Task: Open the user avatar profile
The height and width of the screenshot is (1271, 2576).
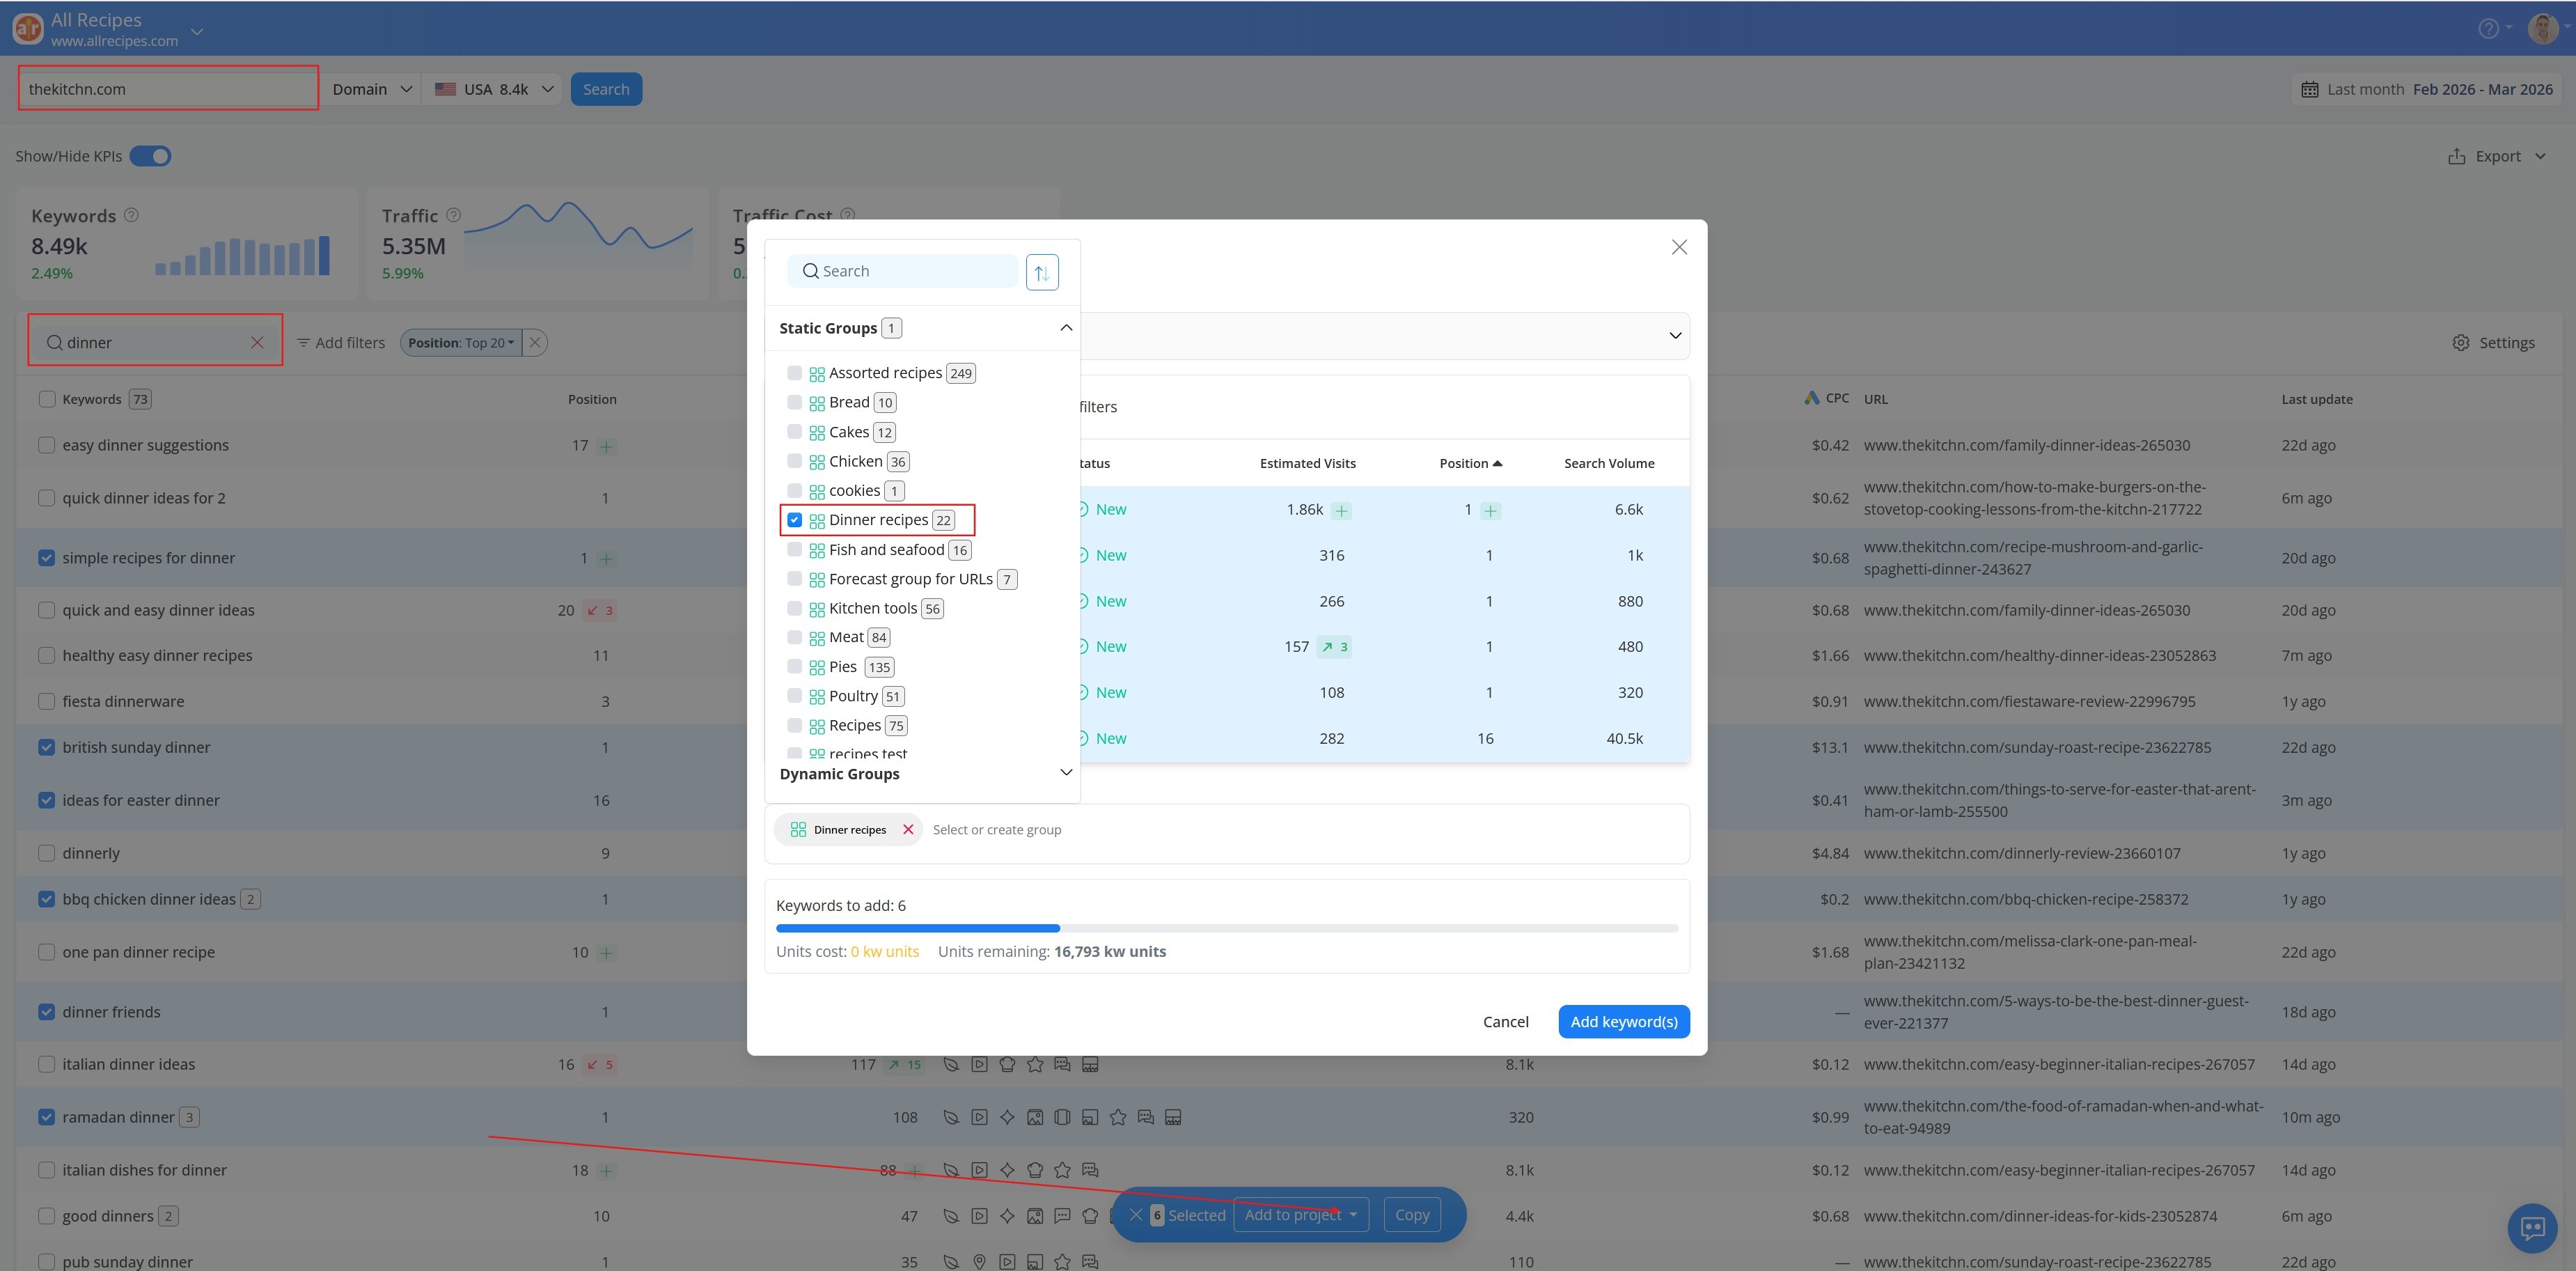Action: coord(2542,28)
